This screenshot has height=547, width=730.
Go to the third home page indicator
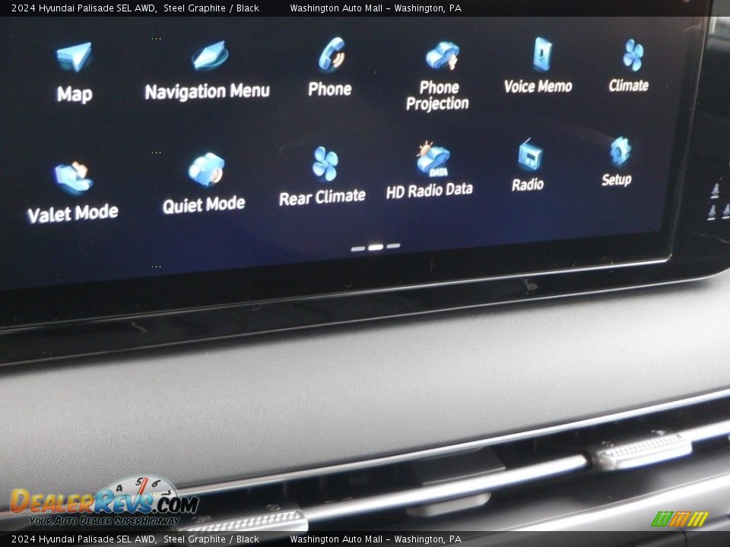[393, 246]
